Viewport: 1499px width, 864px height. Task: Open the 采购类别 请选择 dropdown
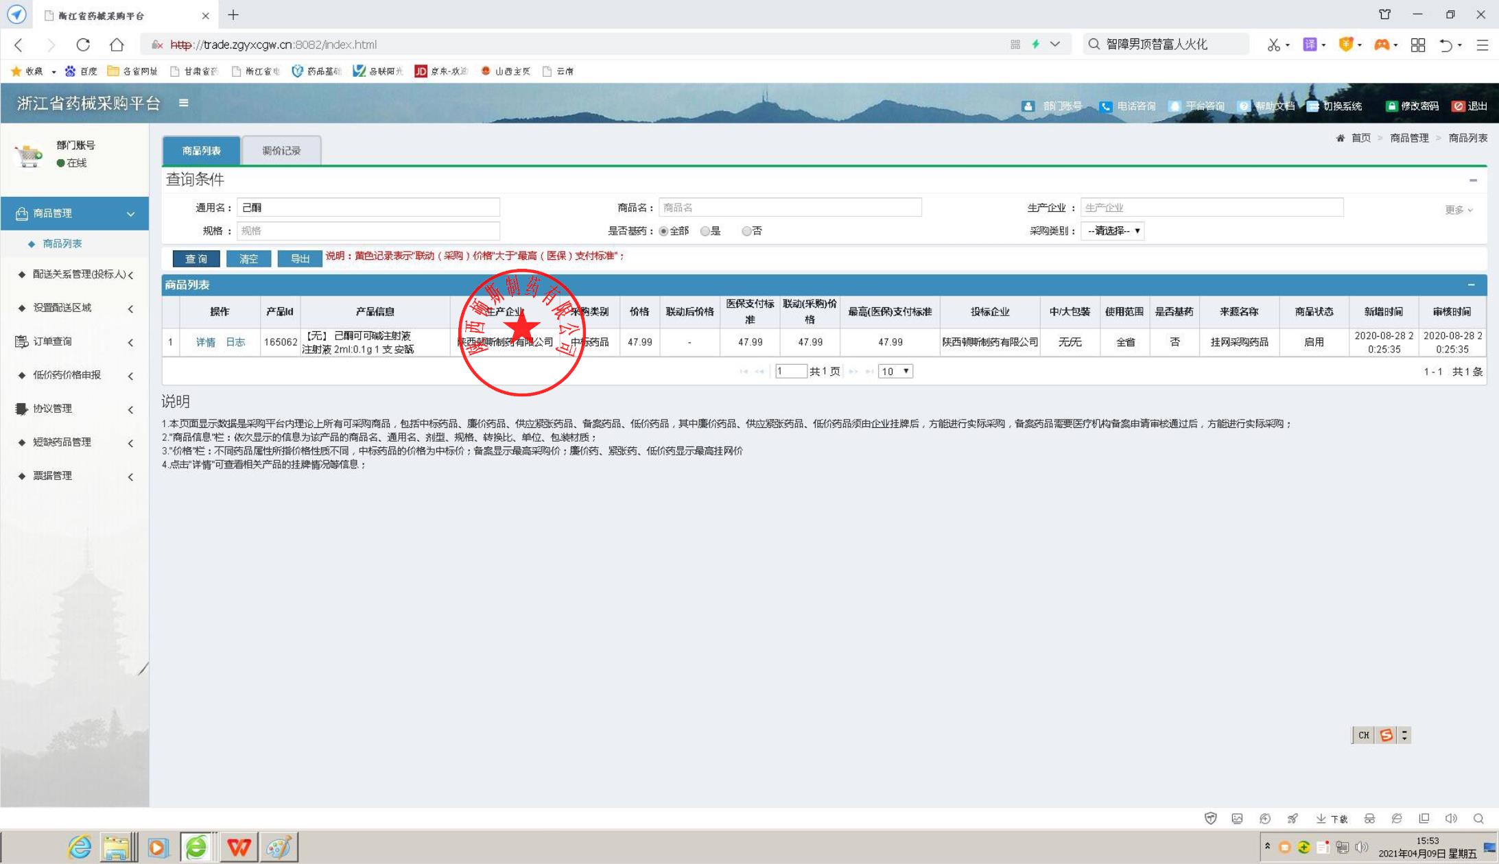point(1112,231)
